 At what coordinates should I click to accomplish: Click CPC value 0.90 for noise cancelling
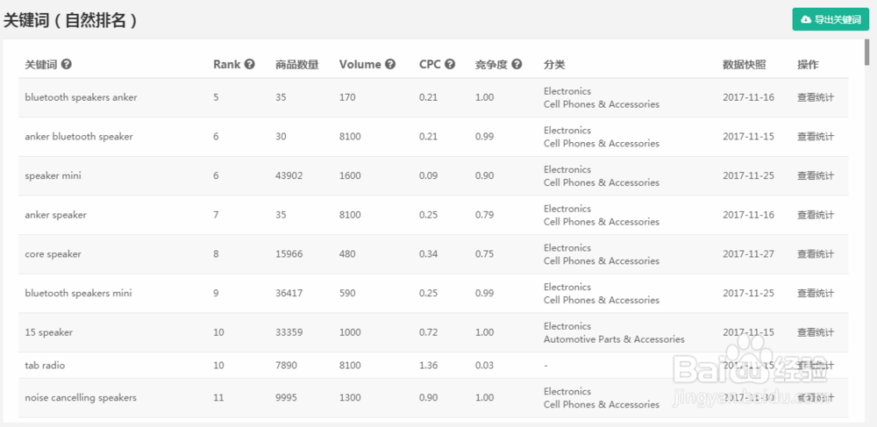429,397
